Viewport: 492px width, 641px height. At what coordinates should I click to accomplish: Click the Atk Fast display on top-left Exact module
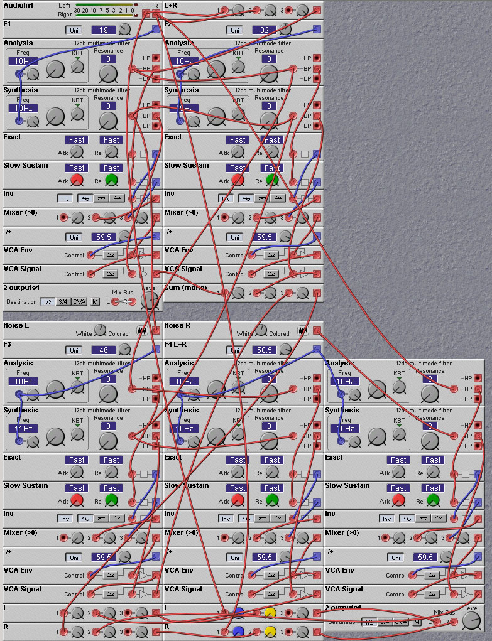pos(77,139)
